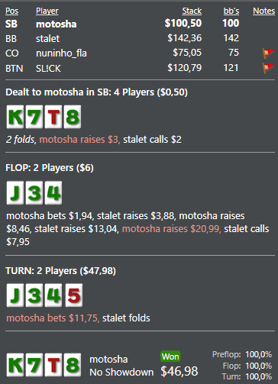Image resolution: width=278 pixels, height=384 pixels.
Task: Click the Stack column header
Action: [x=192, y=11]
